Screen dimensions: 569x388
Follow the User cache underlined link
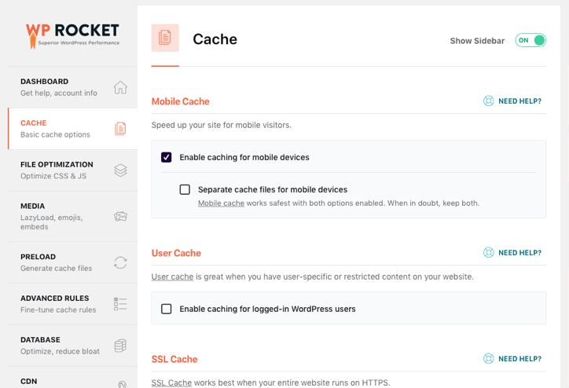click(172, 276)
